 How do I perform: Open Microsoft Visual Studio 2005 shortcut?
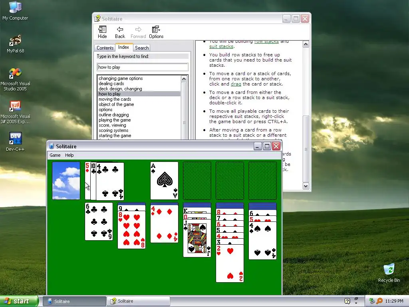click(x=15, y=79)
